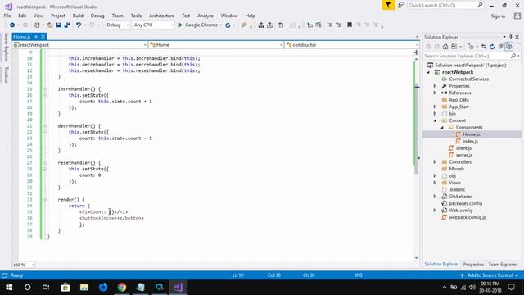
Task: Start debugging with the green play icon
Action: (180, 25)
